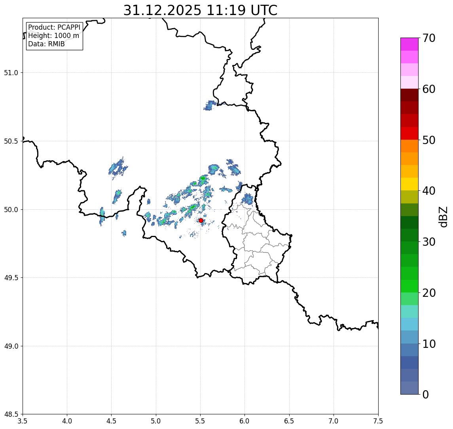
Task: Click the latitude axis label 49.5
Action: coord(11,277)
